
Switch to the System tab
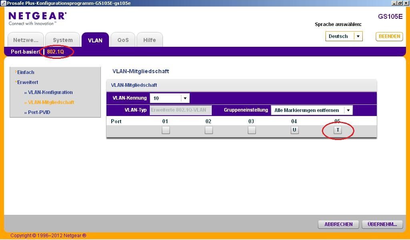[63, 40]
